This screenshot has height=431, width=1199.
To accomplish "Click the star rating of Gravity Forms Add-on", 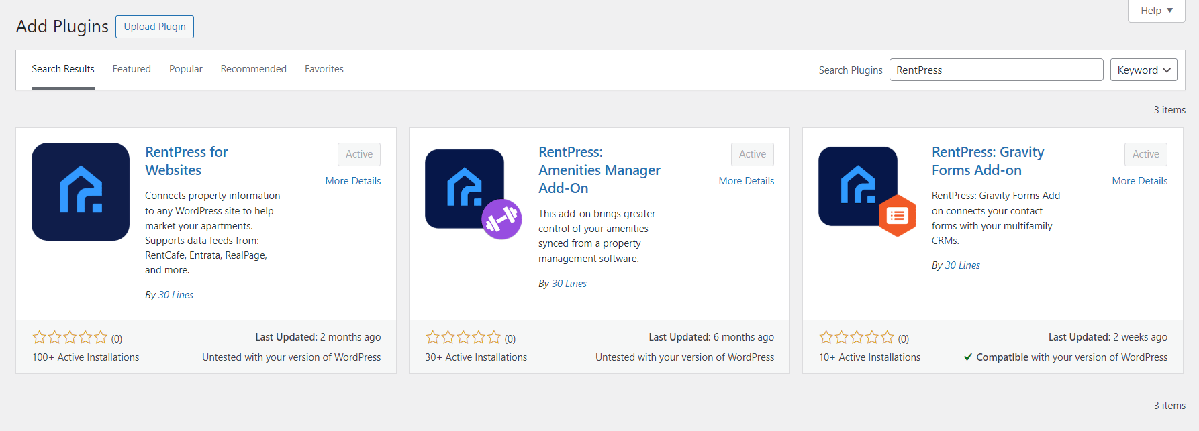I will (857, 337).
